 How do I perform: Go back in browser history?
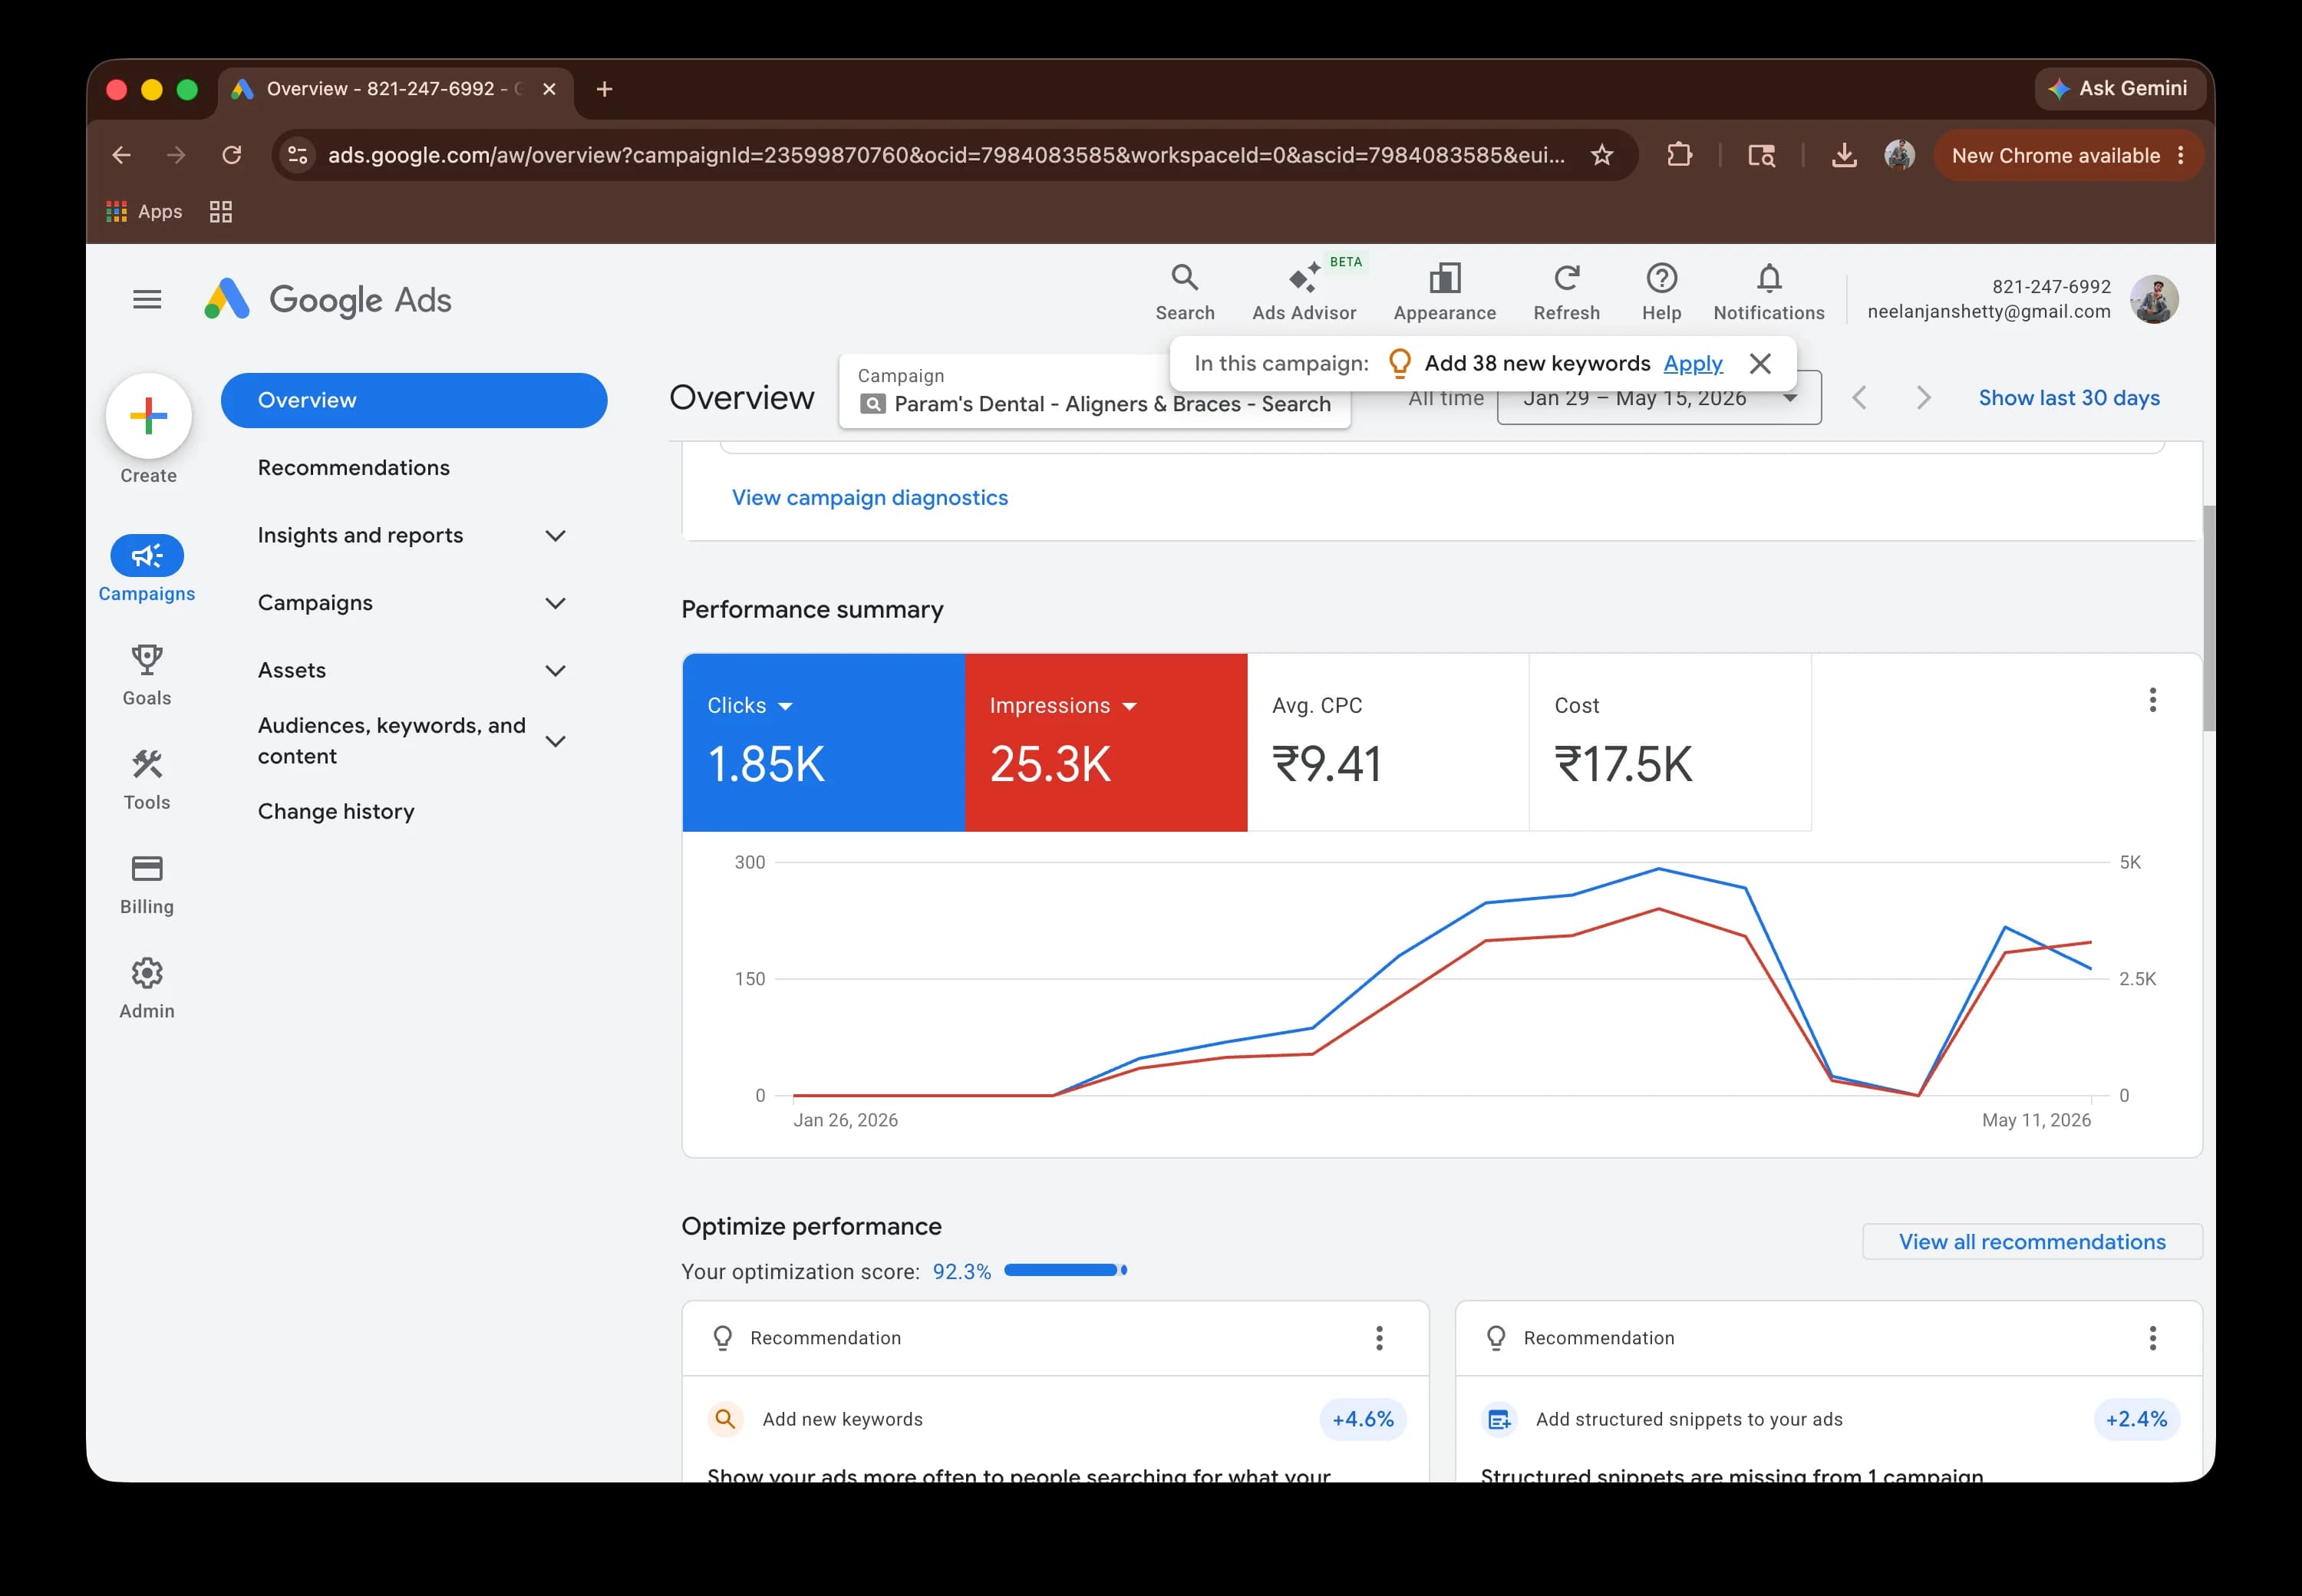121,155
